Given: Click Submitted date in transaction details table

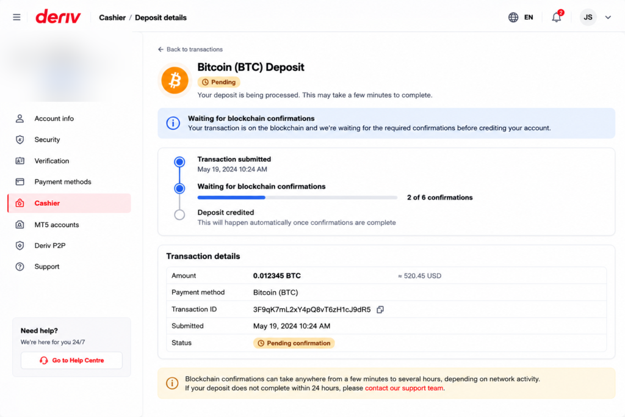Looking at the screenshot, I should tap(292, 326).
